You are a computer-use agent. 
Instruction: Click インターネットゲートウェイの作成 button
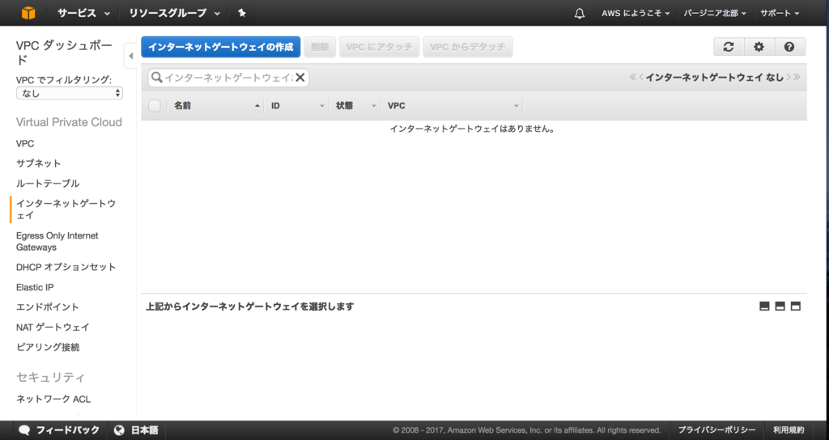pos(220,47)
